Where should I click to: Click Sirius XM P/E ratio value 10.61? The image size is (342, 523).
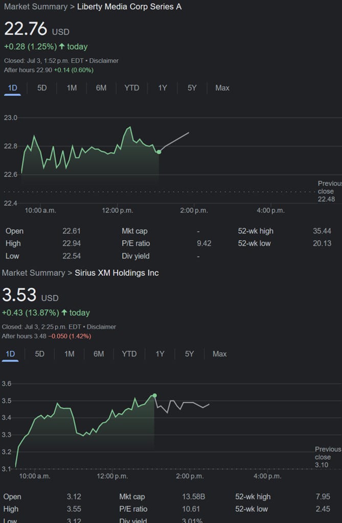191,509
